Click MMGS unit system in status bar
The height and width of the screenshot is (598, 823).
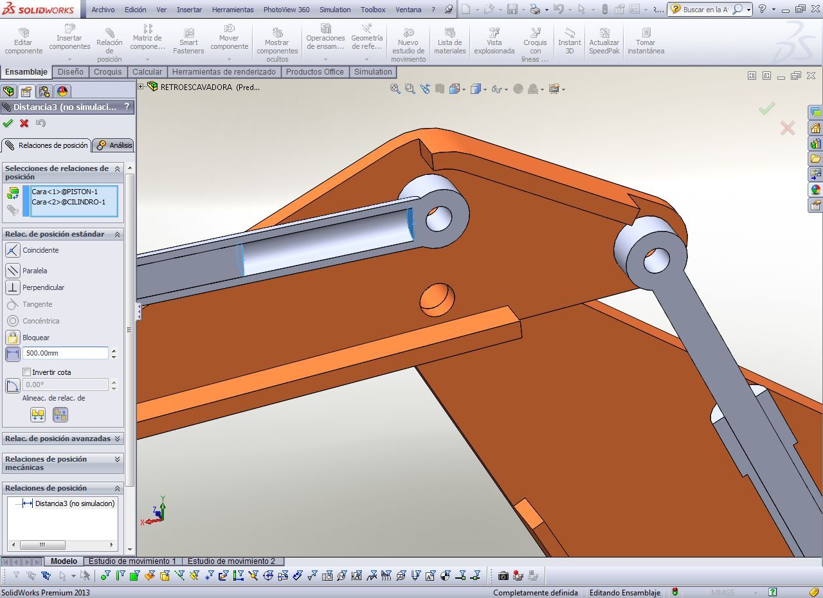[723, 592]
